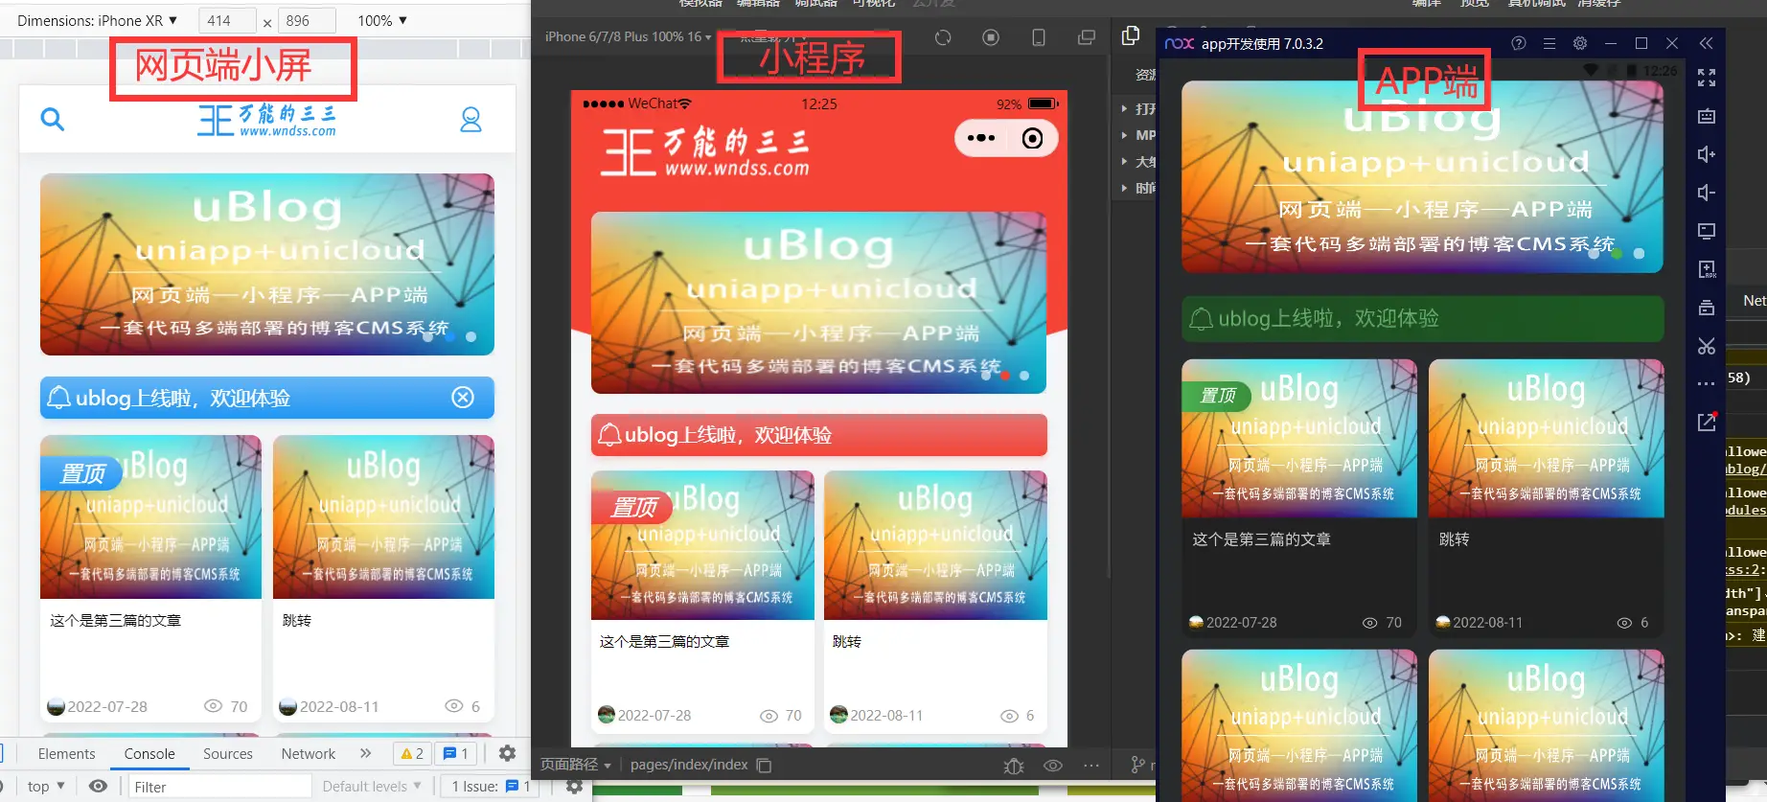This screenshot has width=1767, height=802.
Task: Click the Nox scissors screenshot icon
Action: pyautogui.click(x=1707, y=346)
